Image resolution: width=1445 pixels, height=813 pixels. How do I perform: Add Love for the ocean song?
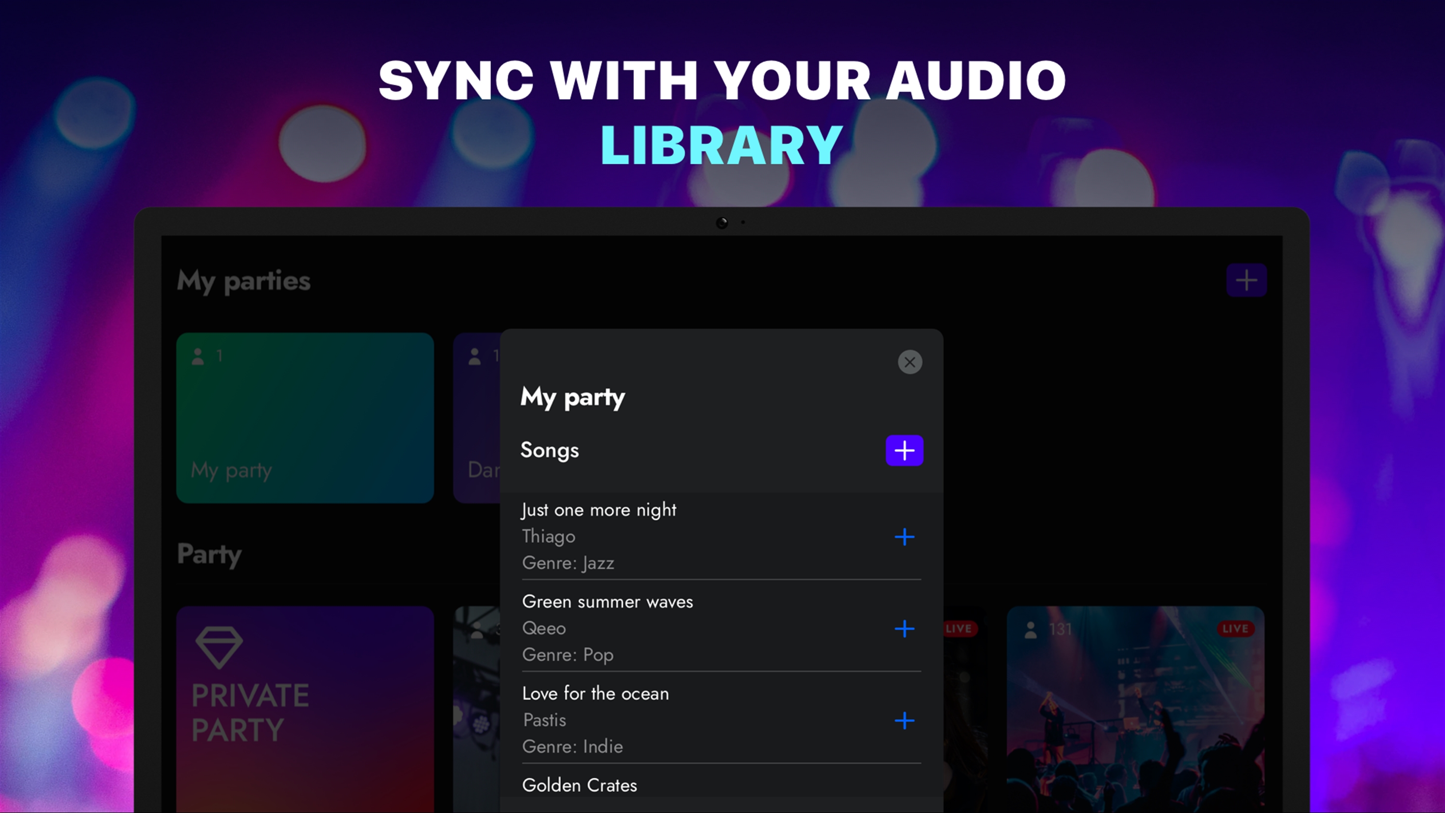[x=904, y=721]
